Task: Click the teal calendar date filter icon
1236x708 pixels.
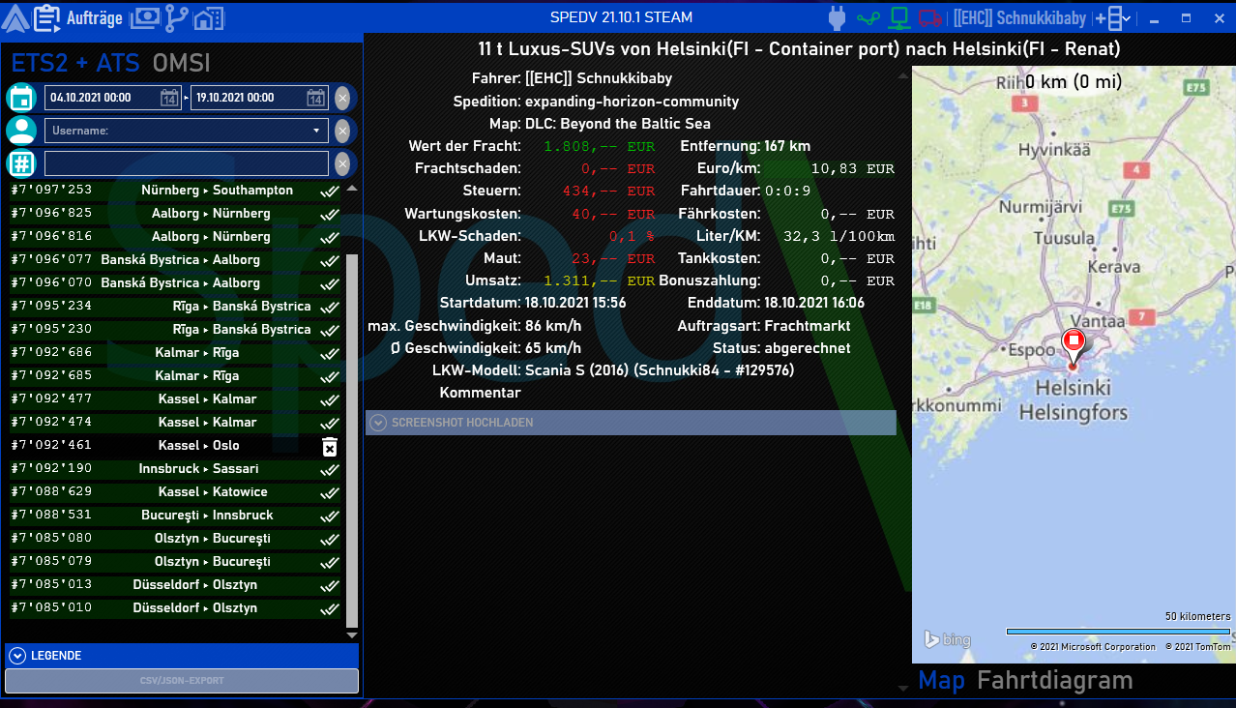Action: click(21, 98)
